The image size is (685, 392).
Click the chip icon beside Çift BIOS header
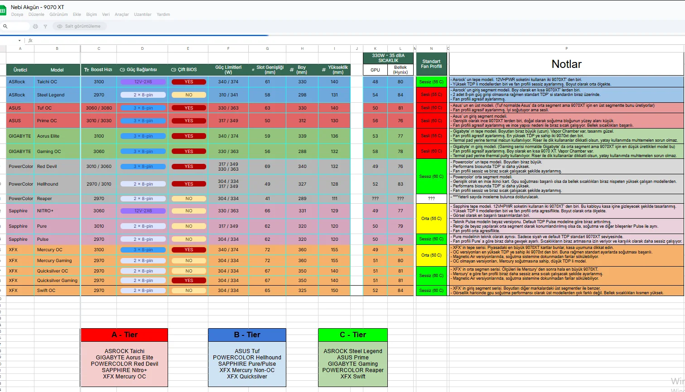[174, 70]
